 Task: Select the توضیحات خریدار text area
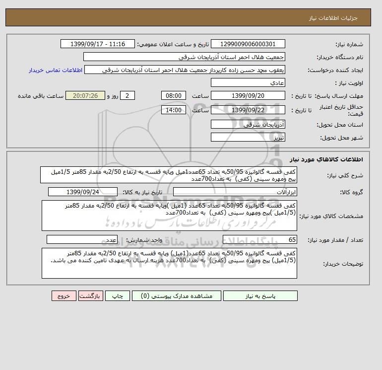click(169, 263)
